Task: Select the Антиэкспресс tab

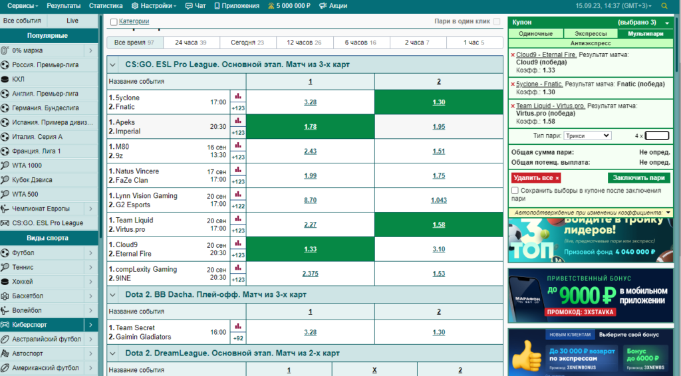Action: point(591,43)
